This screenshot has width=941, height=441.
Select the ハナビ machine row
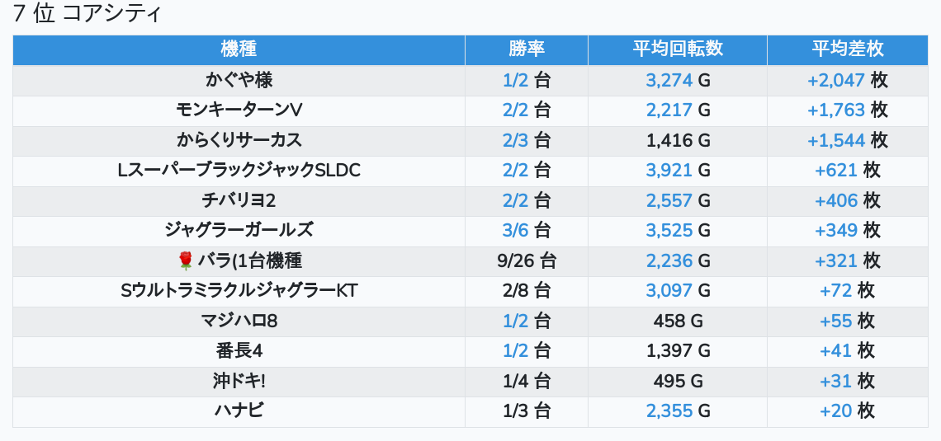coord(239,411)
